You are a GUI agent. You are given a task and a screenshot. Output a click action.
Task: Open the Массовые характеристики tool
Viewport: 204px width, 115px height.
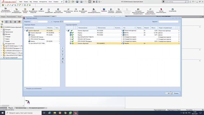coord(58,11)
